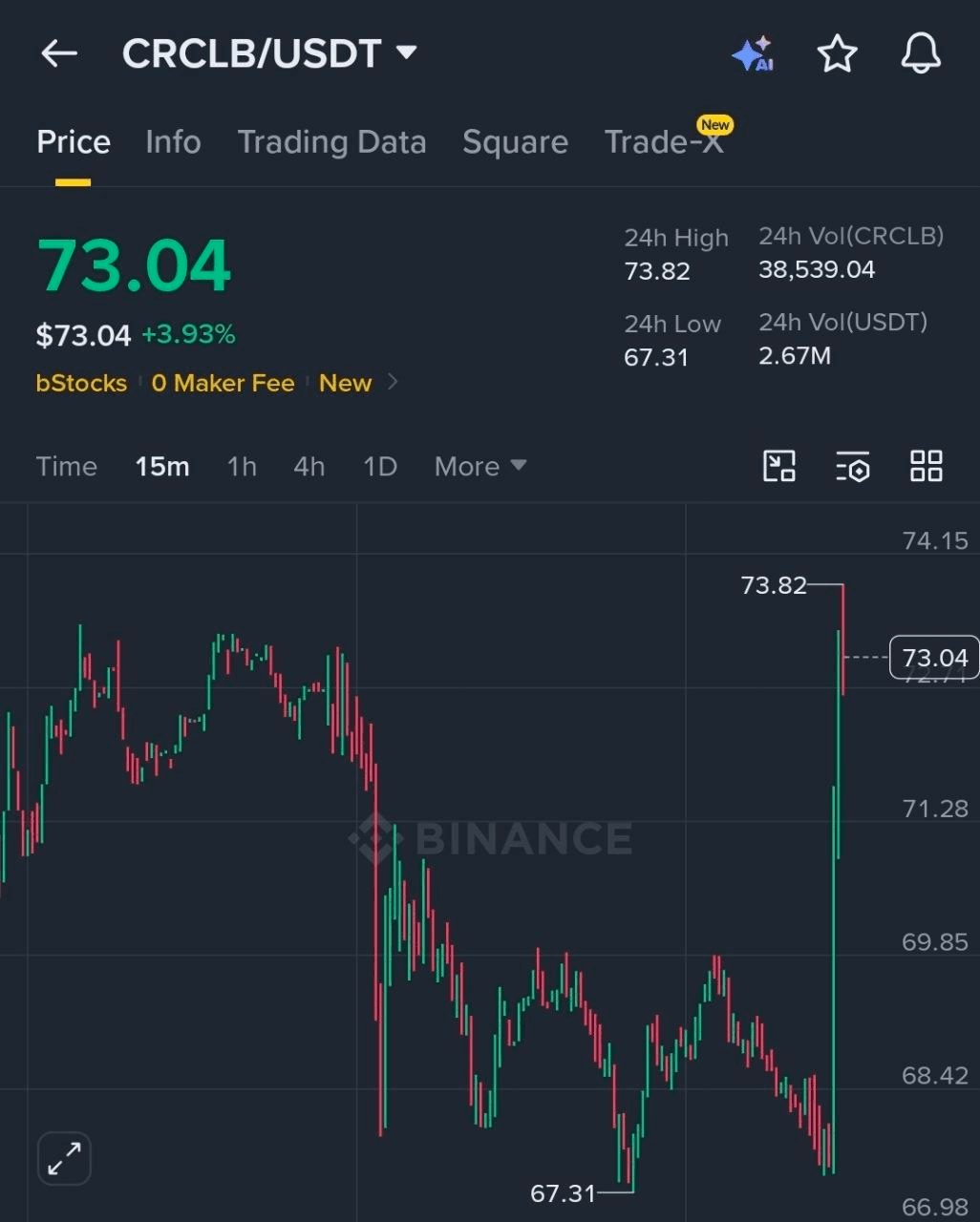This screenshot has height=1222, width=980.
Task: Tap the 71.28 axis price label
Action: 935,809
